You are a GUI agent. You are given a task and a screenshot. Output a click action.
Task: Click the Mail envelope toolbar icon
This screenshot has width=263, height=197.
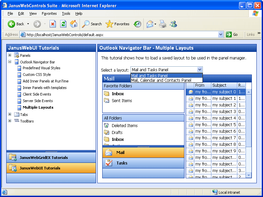pyautogui.click(x=150, y=24)
